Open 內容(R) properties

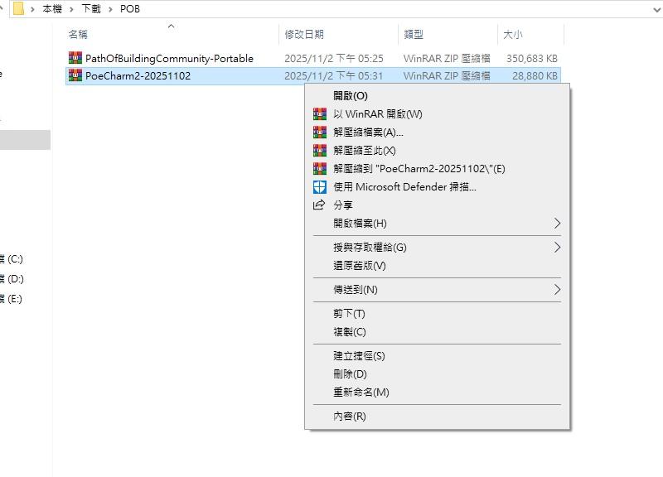click(438, 417)
